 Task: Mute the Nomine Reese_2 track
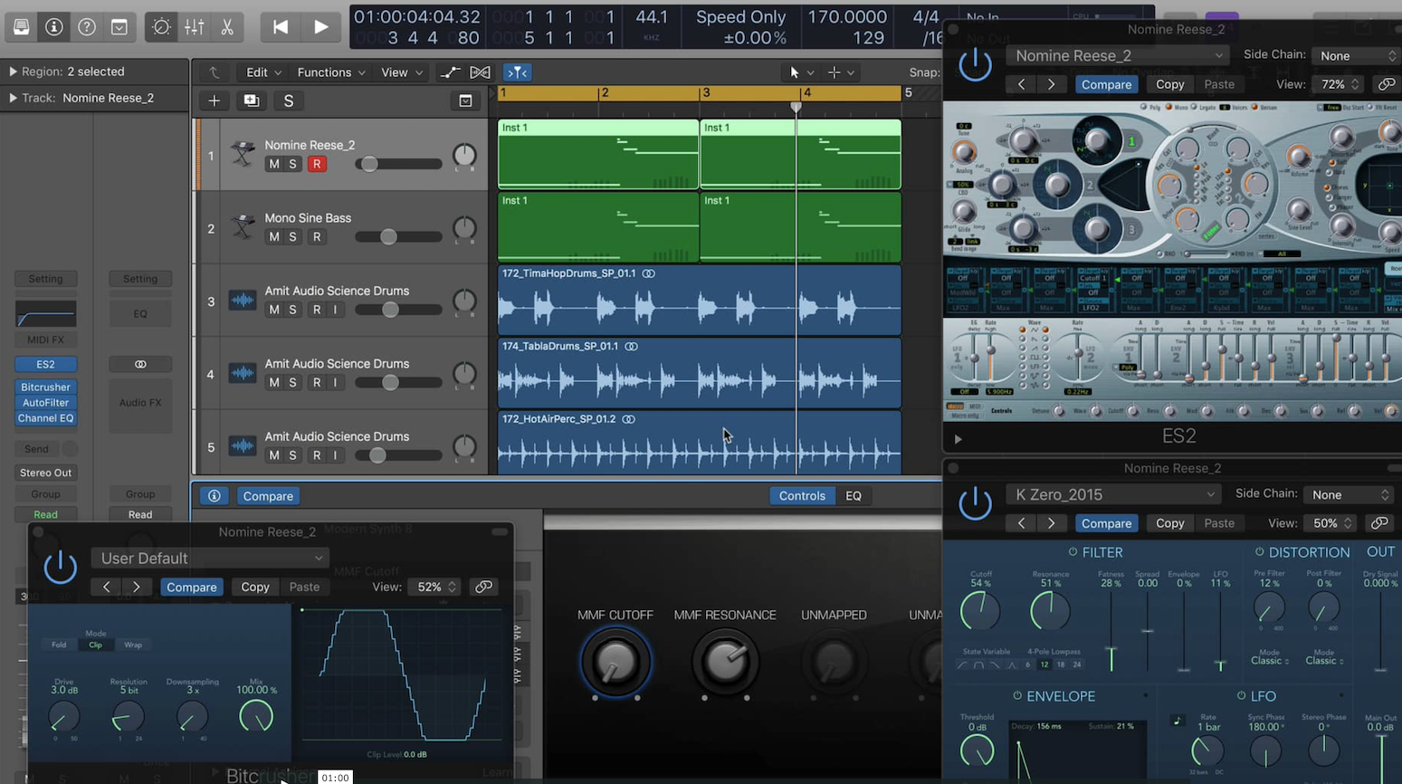274,164
